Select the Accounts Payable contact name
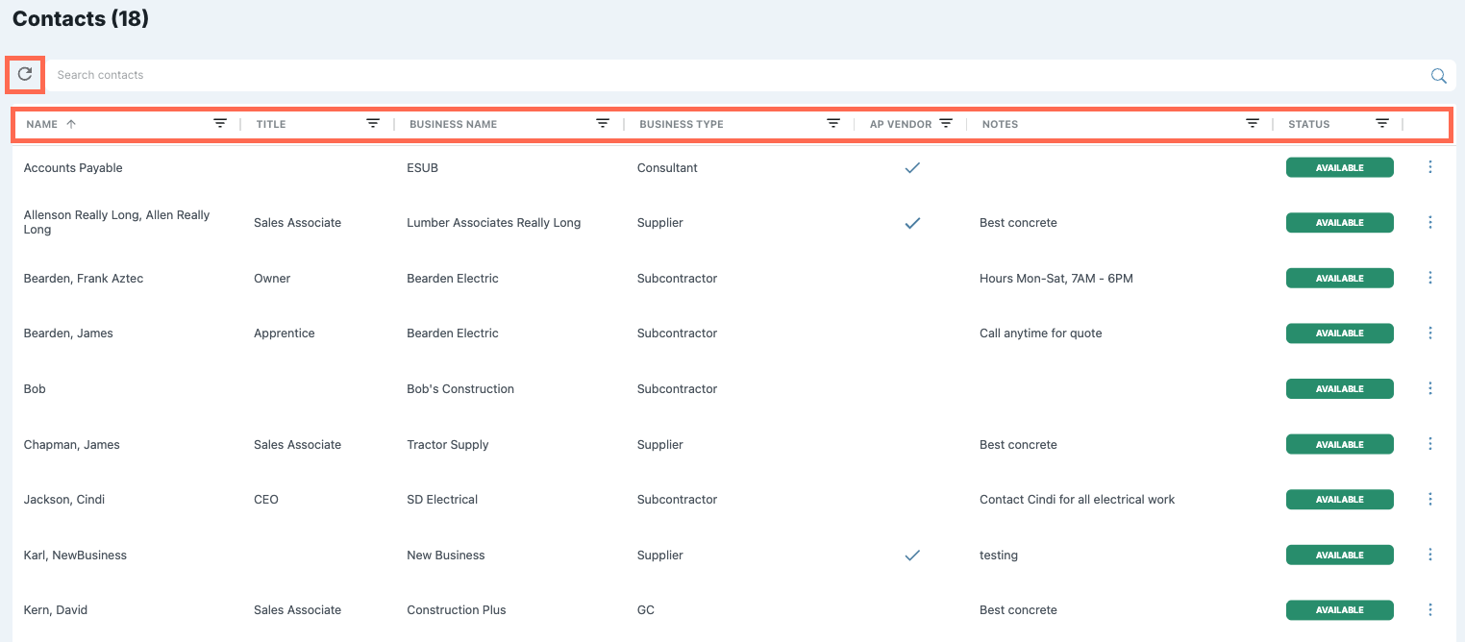The width and height of the screenshot is (1465, 642). click(x=73, y=167)
